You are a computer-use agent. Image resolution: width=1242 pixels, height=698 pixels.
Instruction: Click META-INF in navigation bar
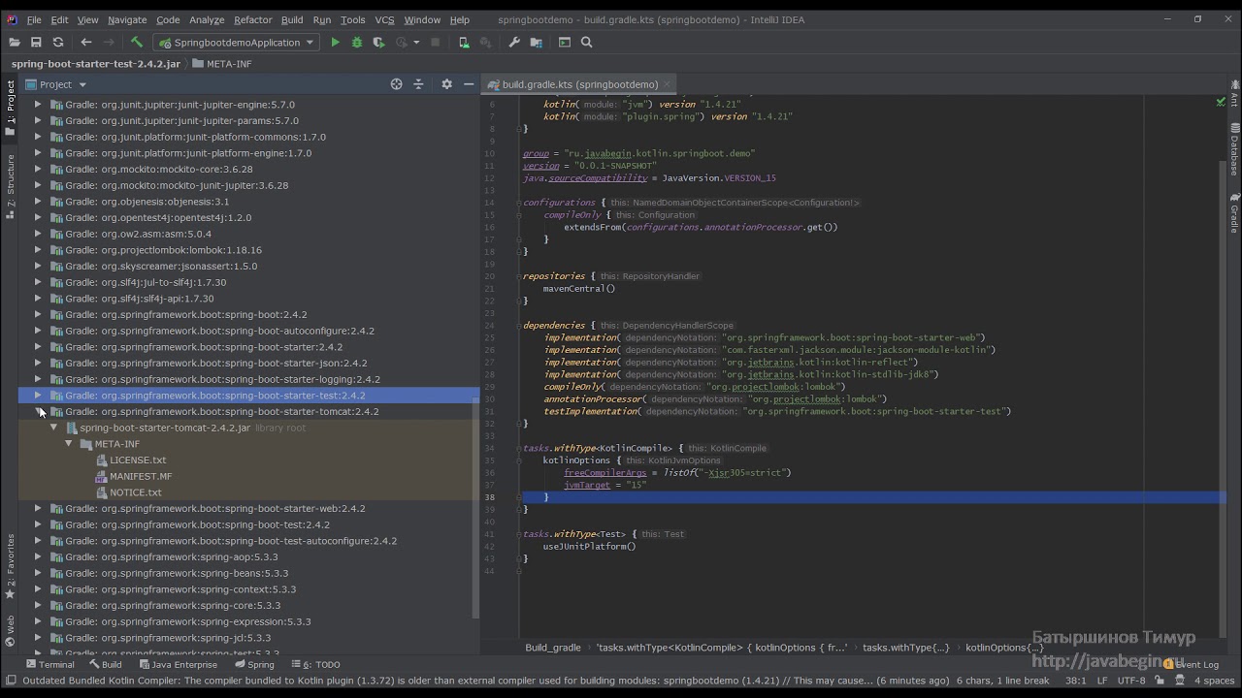point(222,64)
